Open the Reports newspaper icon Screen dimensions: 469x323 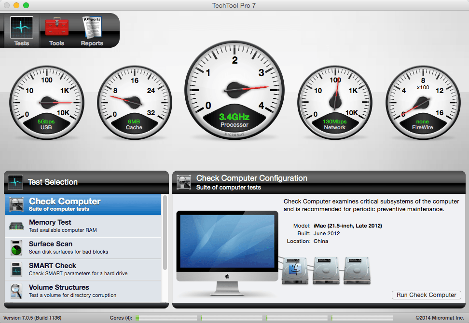(92, 27)
